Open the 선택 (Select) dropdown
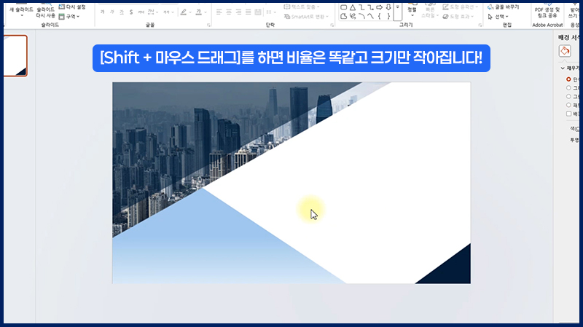 (x=498, y=16)
